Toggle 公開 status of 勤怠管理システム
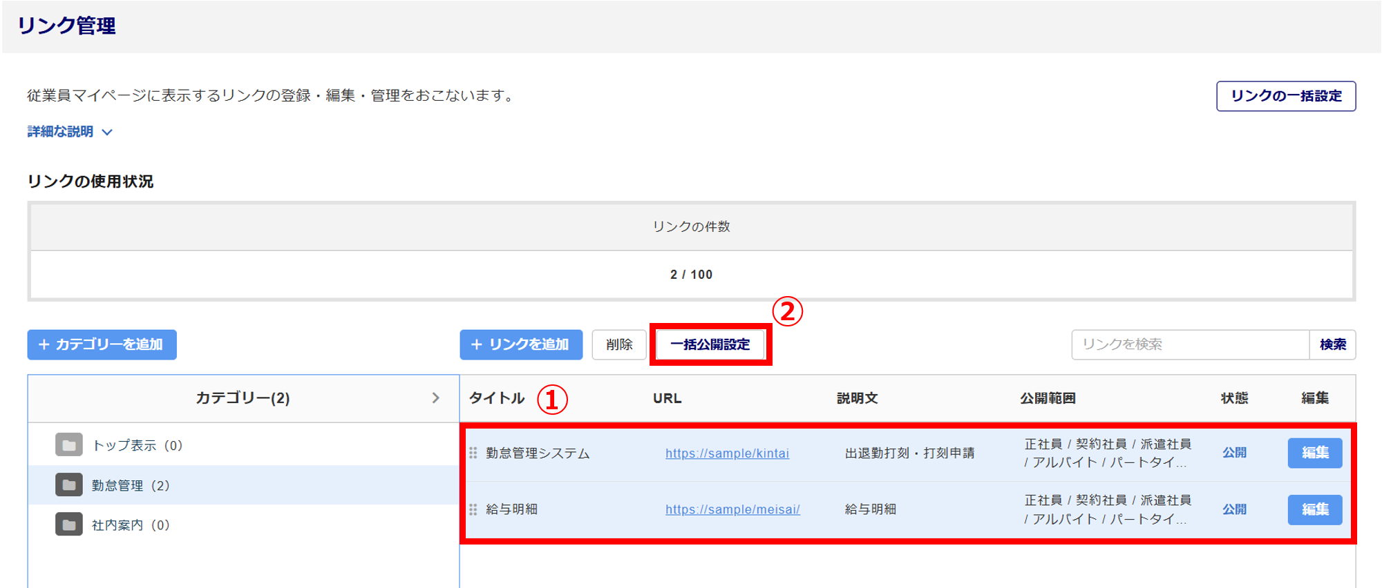Screen dimensions: 1382x588 (x=1234, y=453)
